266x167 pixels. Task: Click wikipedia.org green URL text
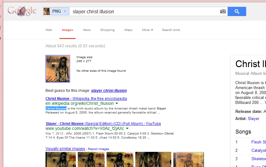point(80,104)
